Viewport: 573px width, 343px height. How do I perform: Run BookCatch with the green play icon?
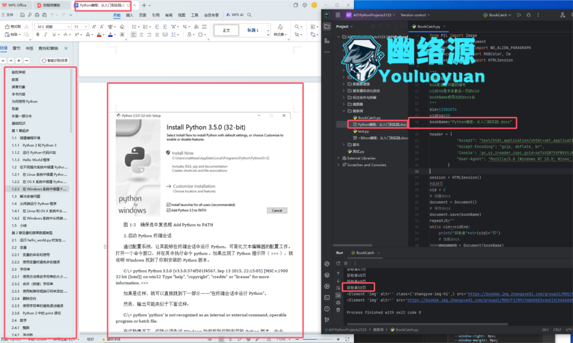pos(519,15)
